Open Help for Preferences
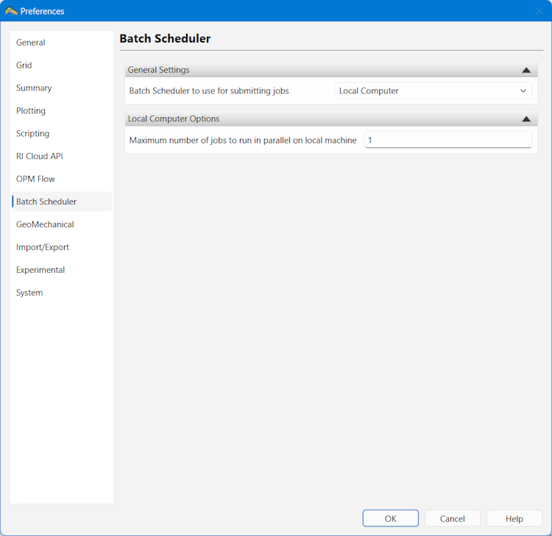 click(x=514, y=518)
